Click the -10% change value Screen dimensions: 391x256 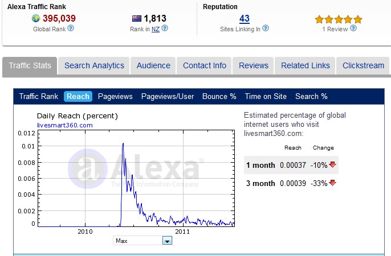[319, 165]
